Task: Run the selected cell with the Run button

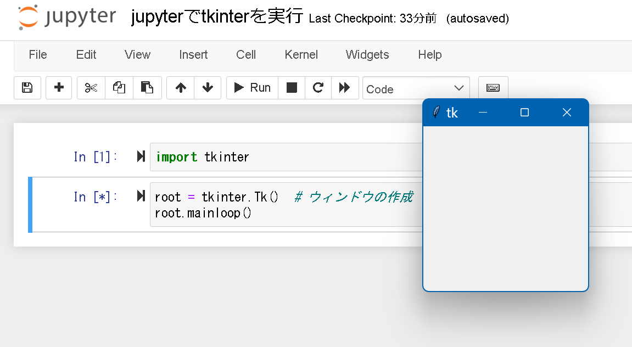Action: pyautogui.click(x=252, y=87)
